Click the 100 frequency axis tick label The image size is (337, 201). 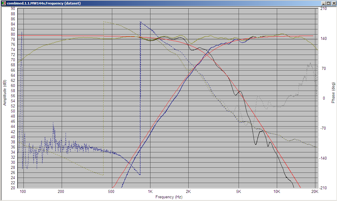[23, 191]
